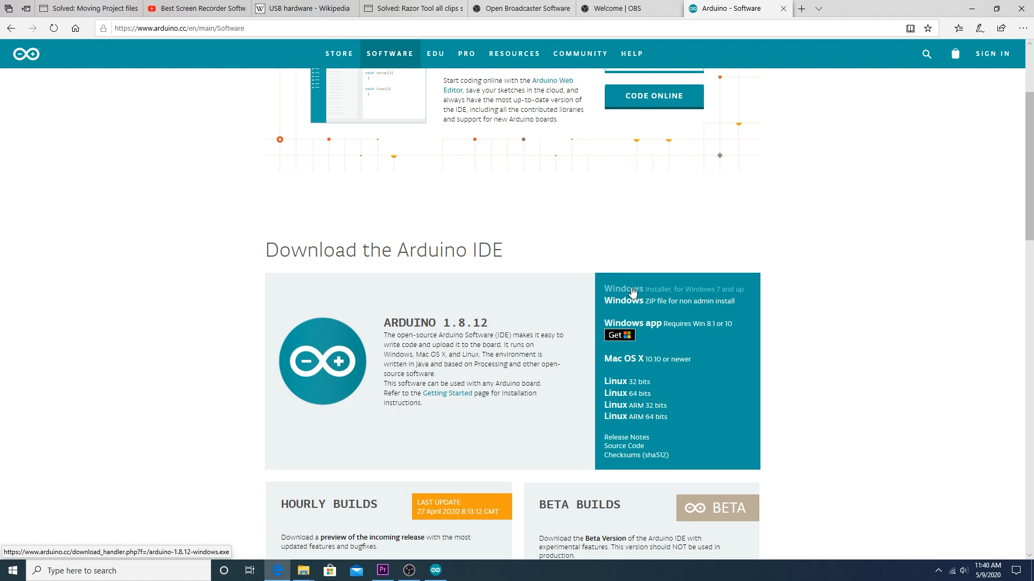The height and width of the screenshot is (581, 1034).
Task: Click the CODE ONLINE button
Action: [x=654, y=96]
